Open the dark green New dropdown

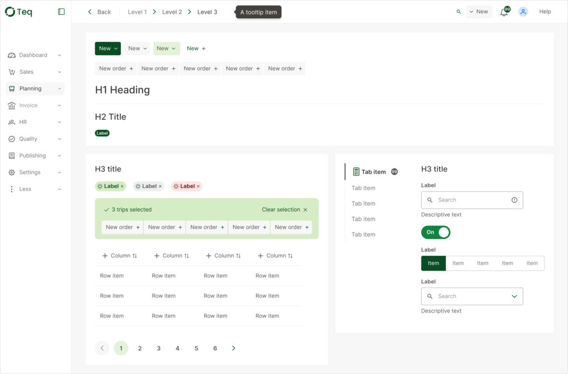[x=108, y=49]
